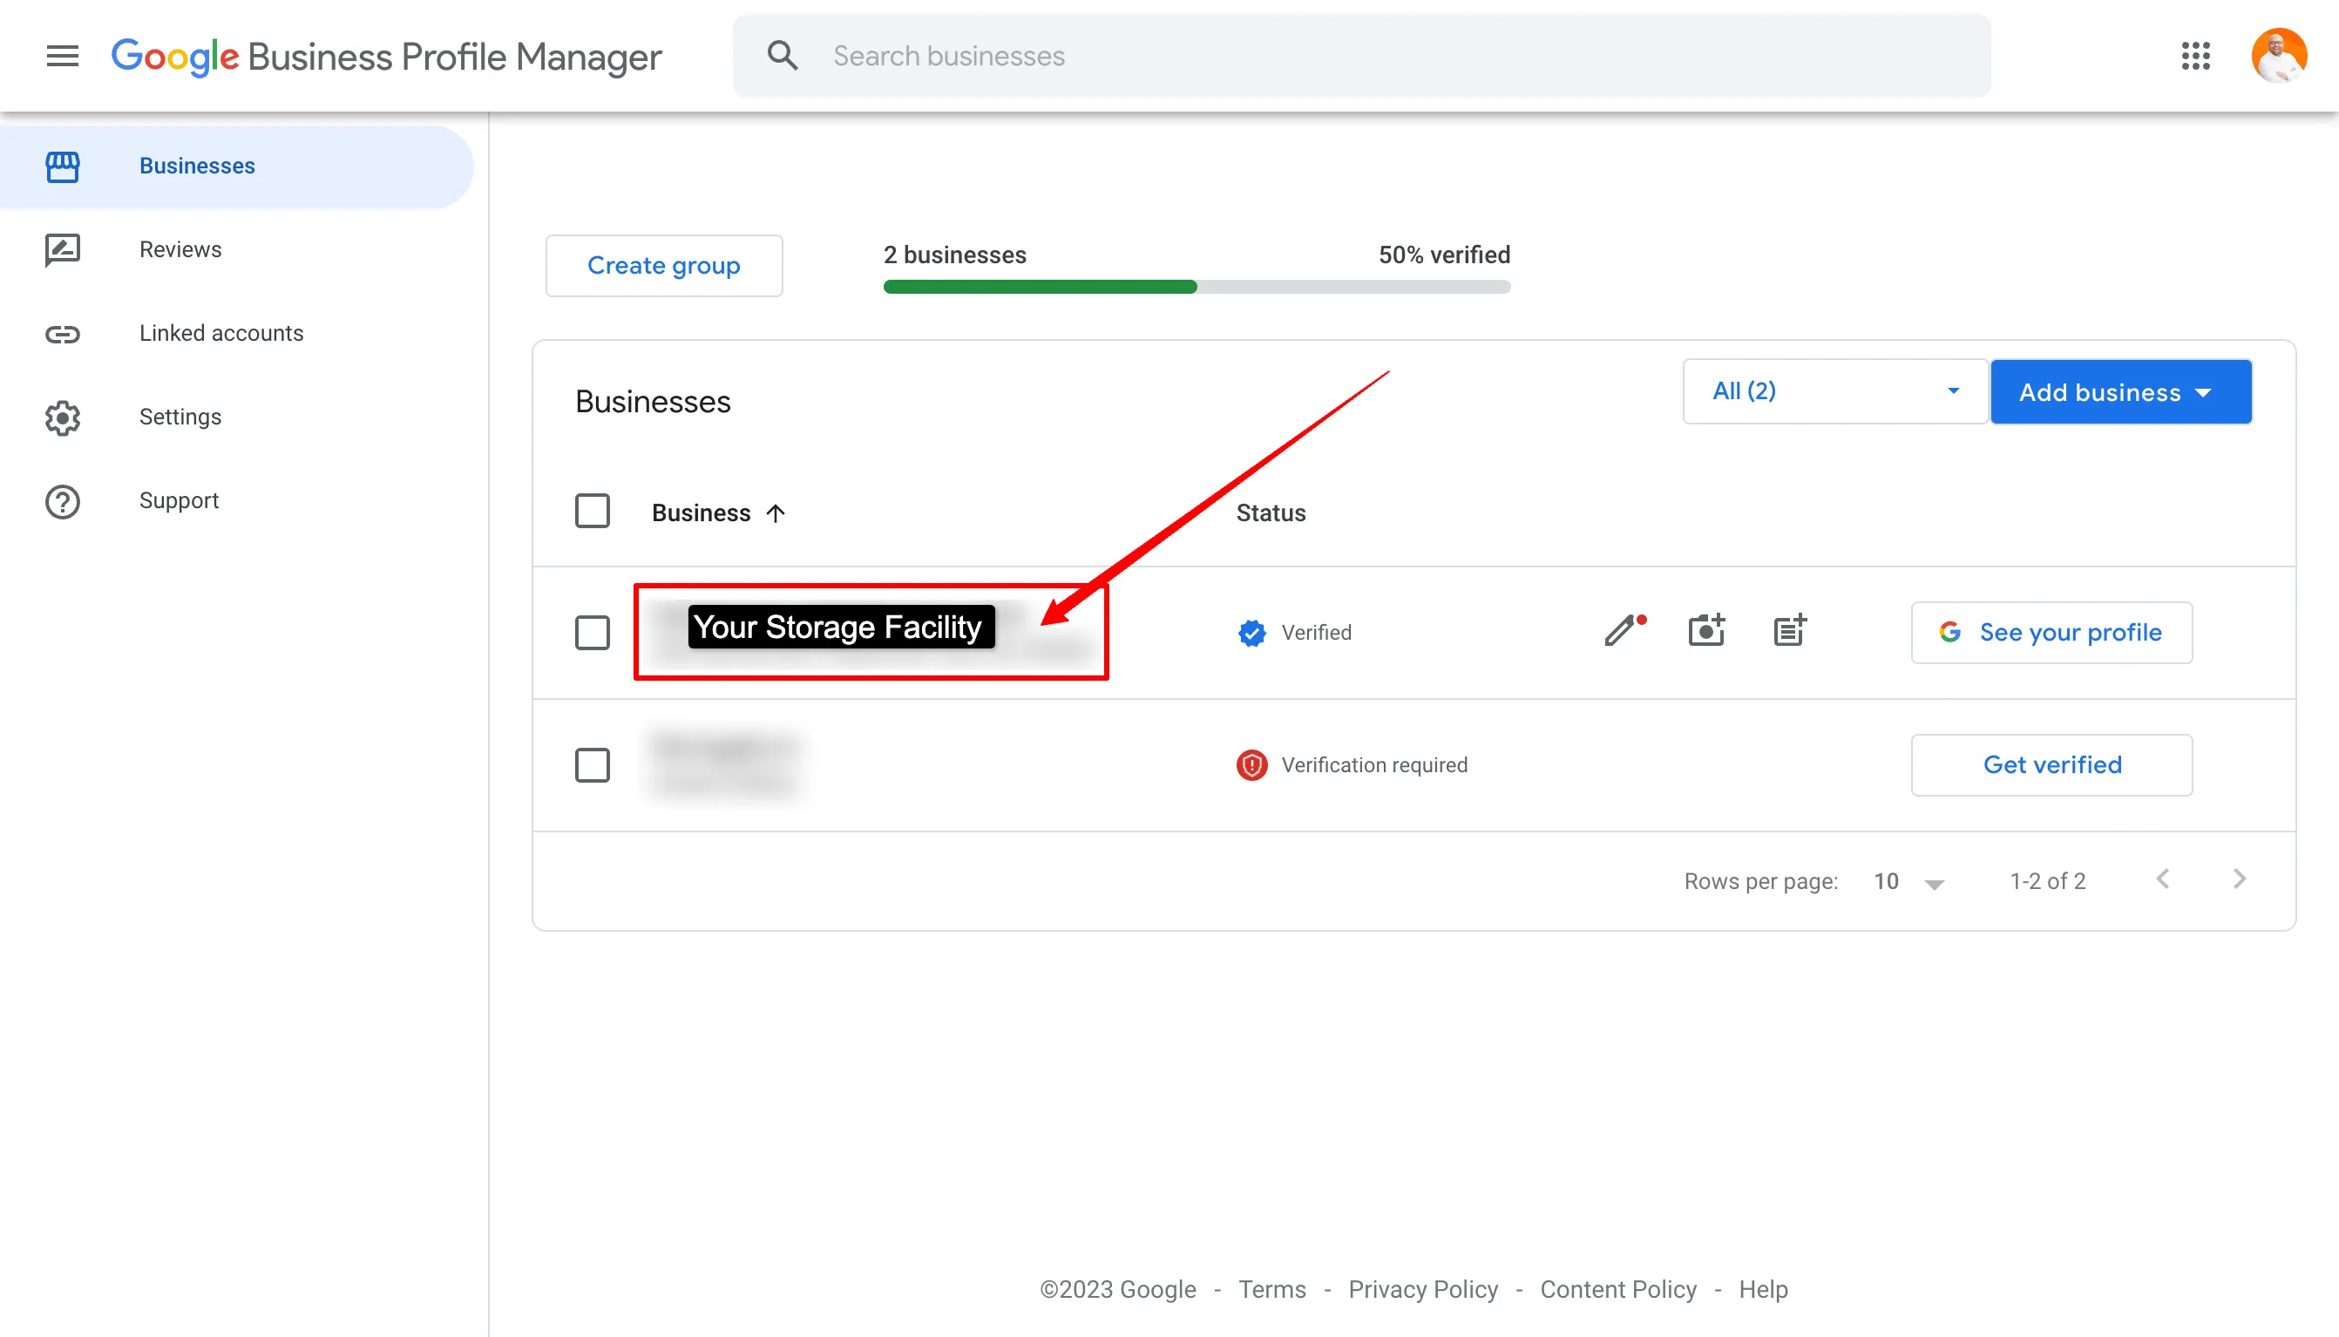Open the hamburger main menu
2339x1337 pixels.
[x=63, y=56]
